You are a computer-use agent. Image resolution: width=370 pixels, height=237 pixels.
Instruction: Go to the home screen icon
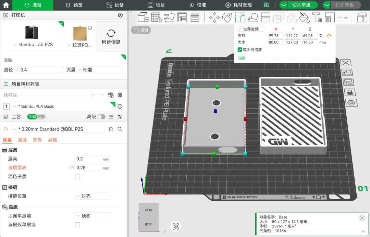[6, 5]
